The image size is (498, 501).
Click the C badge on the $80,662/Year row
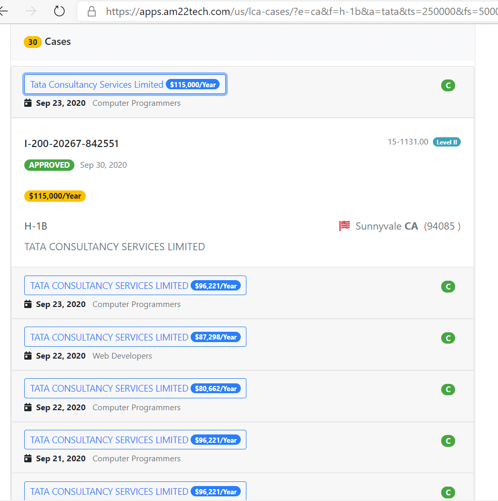[x=448, y=390]
